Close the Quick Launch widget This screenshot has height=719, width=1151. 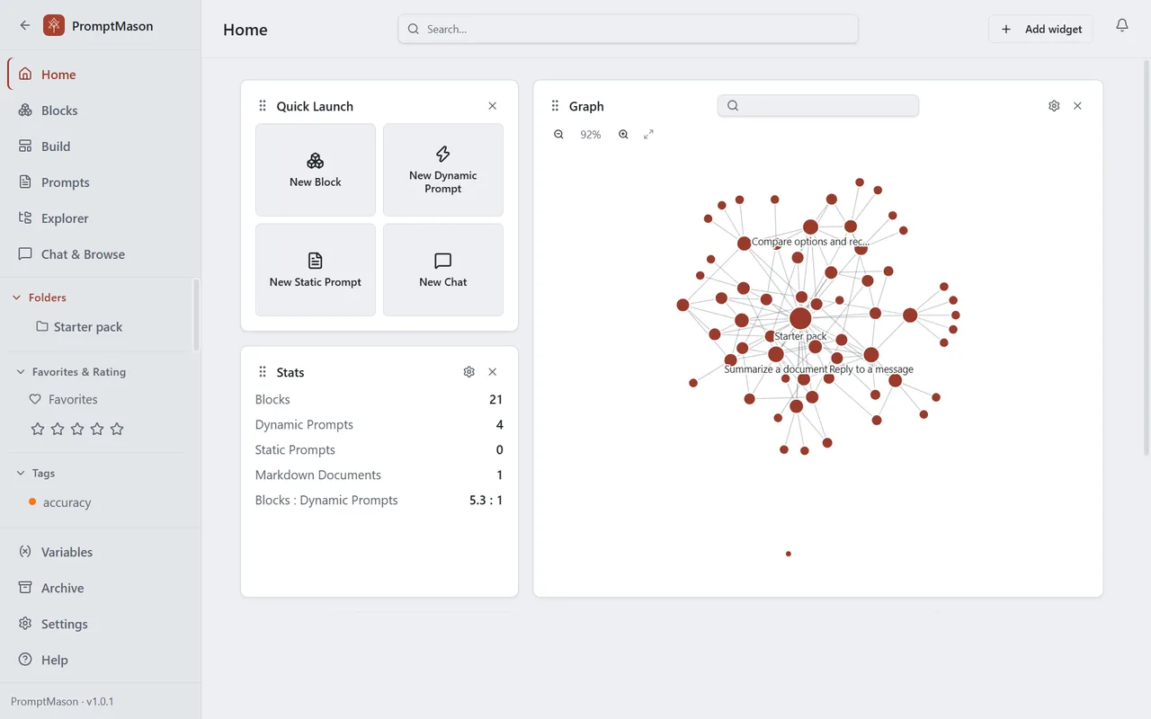coord(492,106)
